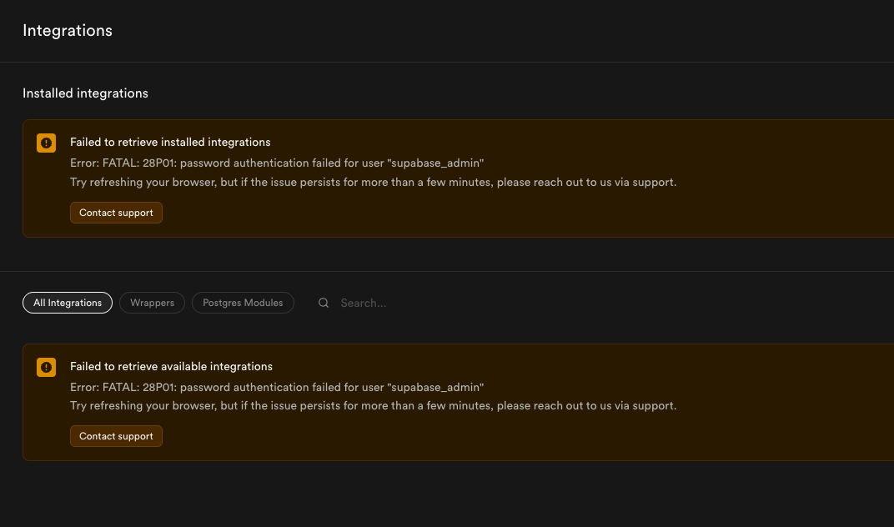Select the Installed integrations section header
This screenshot has width=894, height=527.
pos(85,93)
